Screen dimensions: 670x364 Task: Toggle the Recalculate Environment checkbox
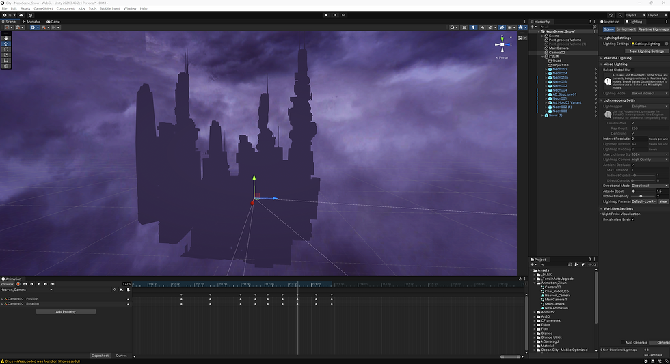[x=633, y=219]
